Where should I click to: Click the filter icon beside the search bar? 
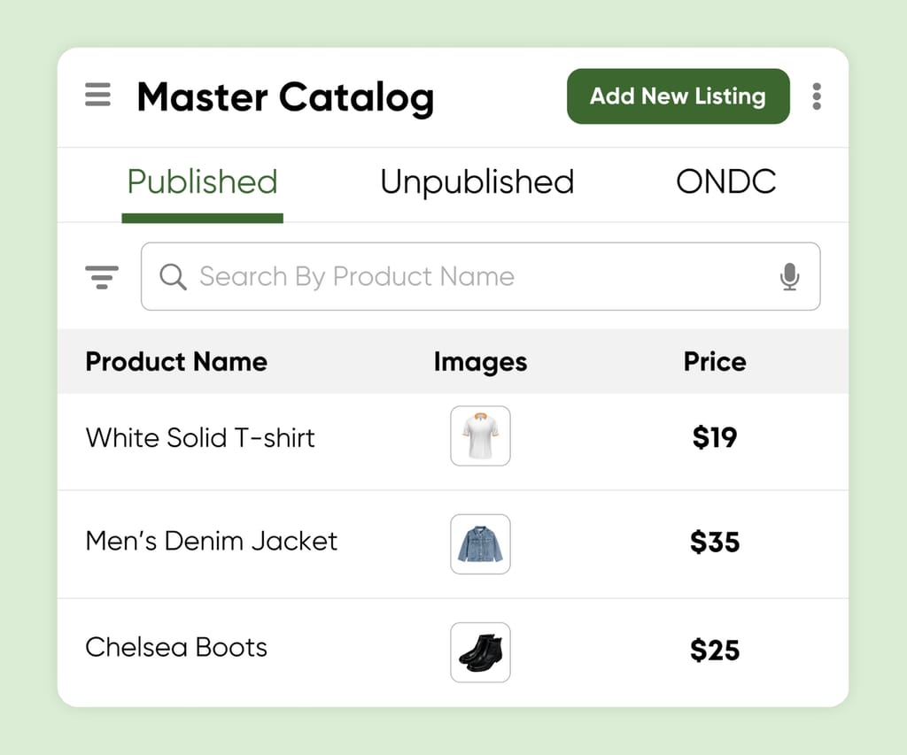[x=102, y=276]
